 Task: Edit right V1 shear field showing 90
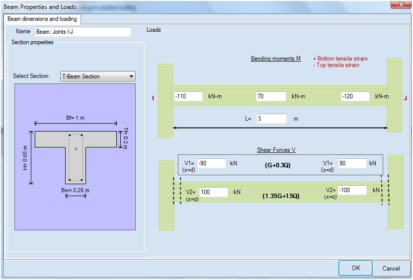pyautogui.click(x=352, y=163)
